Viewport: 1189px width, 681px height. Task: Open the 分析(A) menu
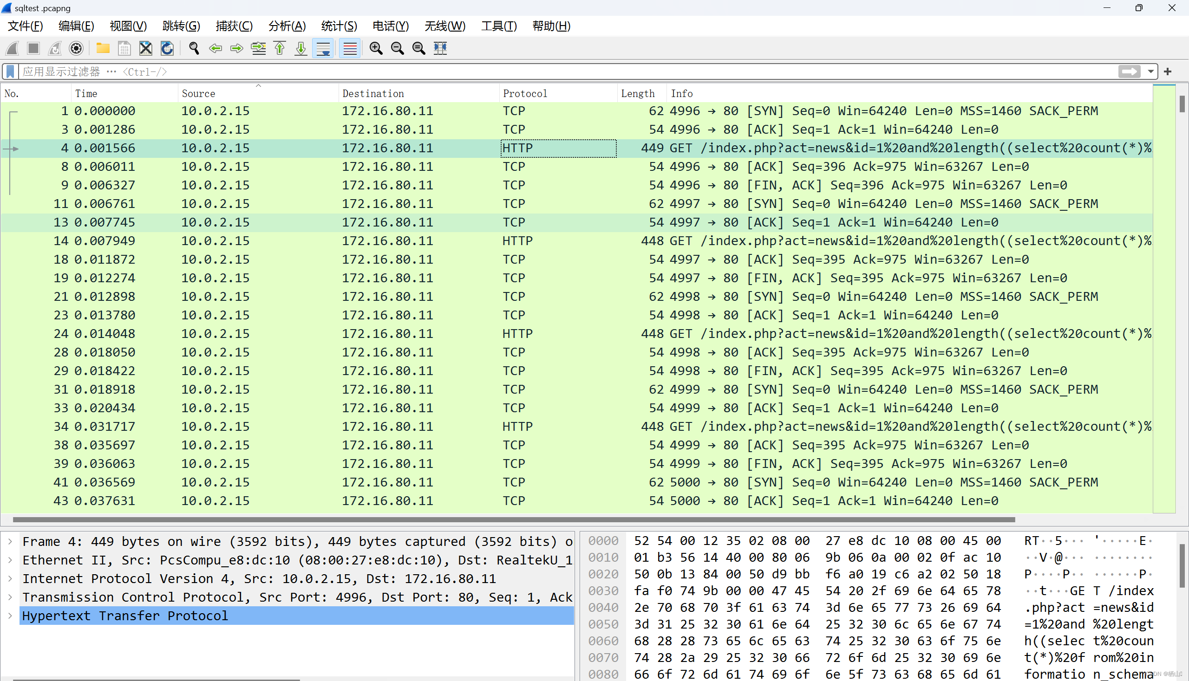[287, 26]
